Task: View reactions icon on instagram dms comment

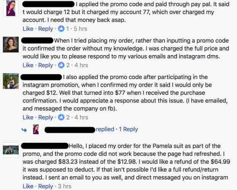Action: click(x=61, y=65)
